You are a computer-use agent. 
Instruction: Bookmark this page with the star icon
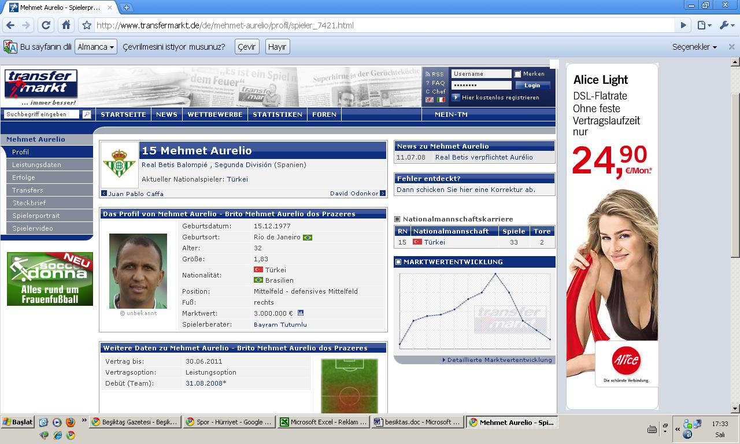point(87,25)
